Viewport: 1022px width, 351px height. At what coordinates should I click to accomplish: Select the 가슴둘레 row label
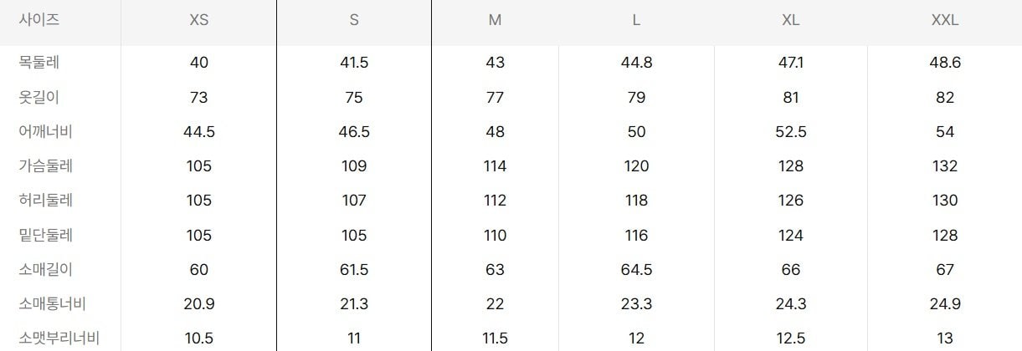(45, 165)
